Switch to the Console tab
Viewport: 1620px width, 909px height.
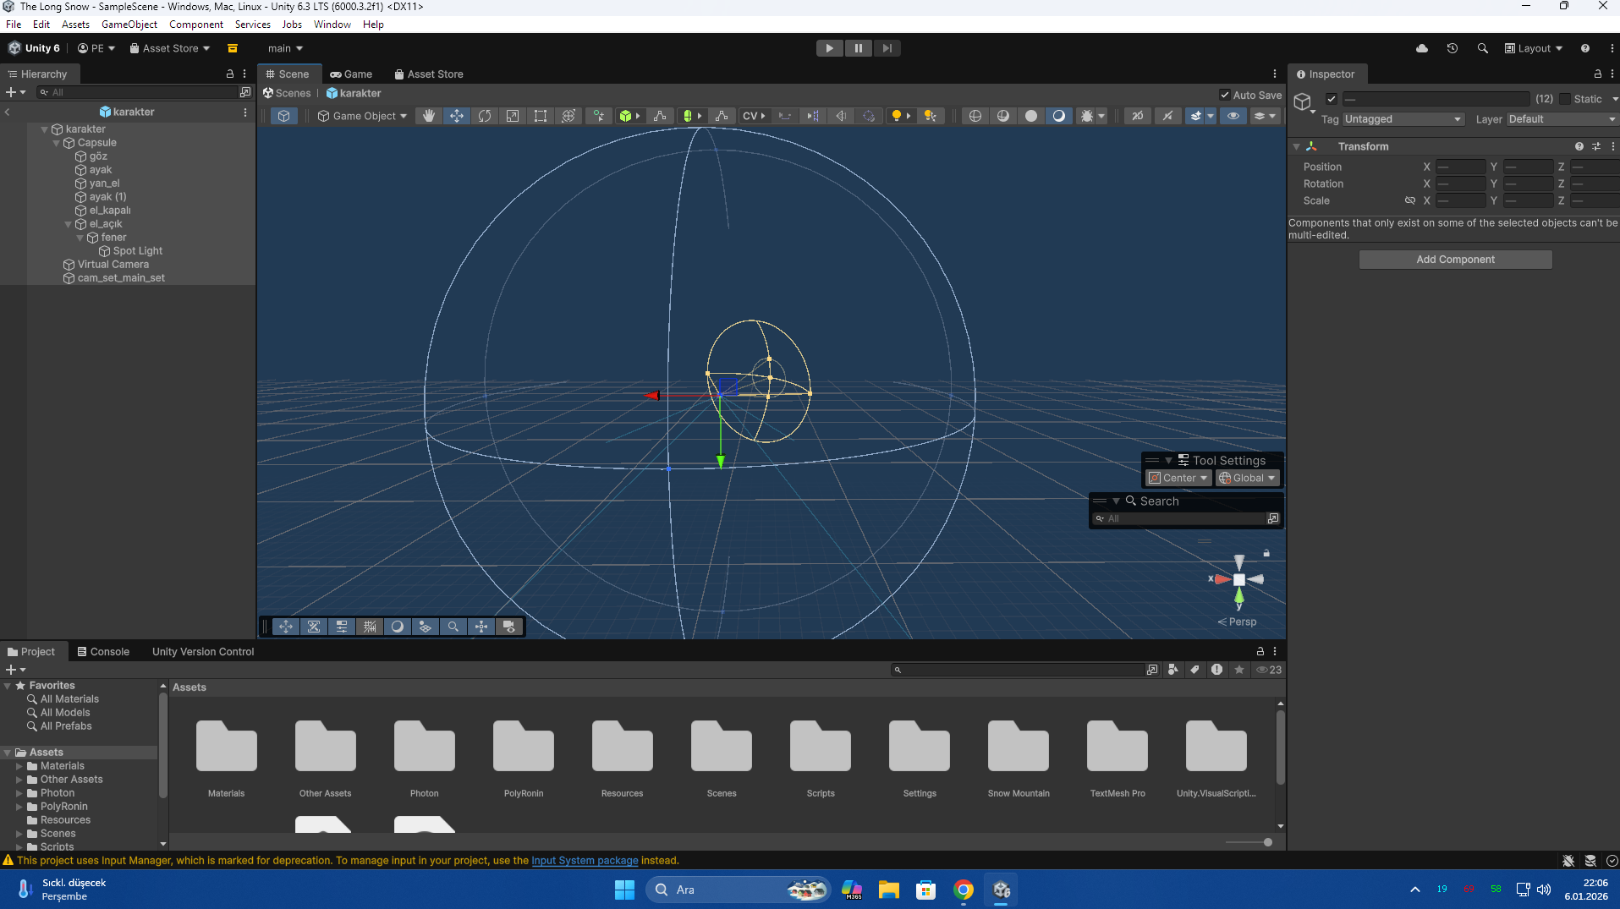(x=103, y=651)
